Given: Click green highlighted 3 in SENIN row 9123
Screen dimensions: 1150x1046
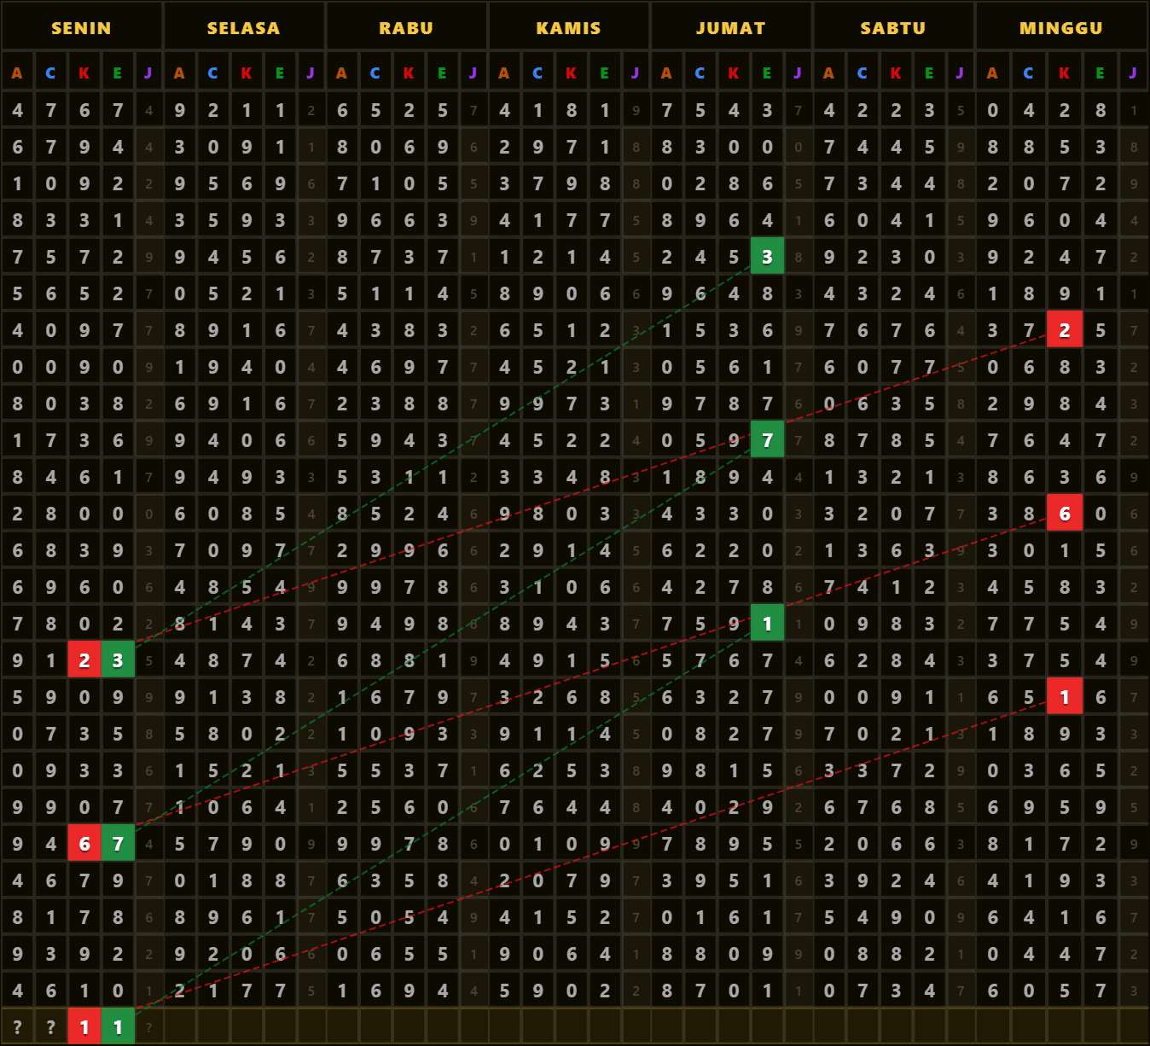Looking at the screenshot, I should 118,660.
